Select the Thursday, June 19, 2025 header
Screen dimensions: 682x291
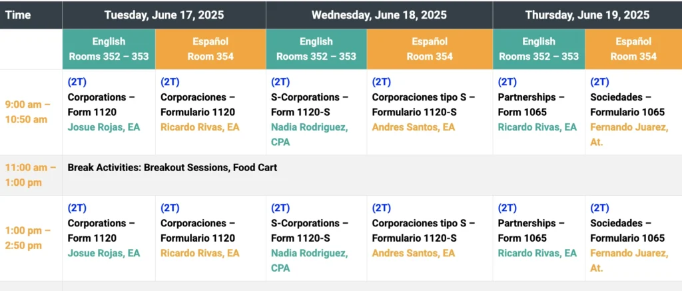point(587,15)
